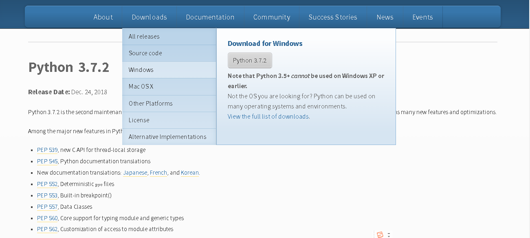The width and height of the screenshot is (530, 238).
Task: Follow the 'View the full list of downloads' link
Action: (x=268, y=117)
